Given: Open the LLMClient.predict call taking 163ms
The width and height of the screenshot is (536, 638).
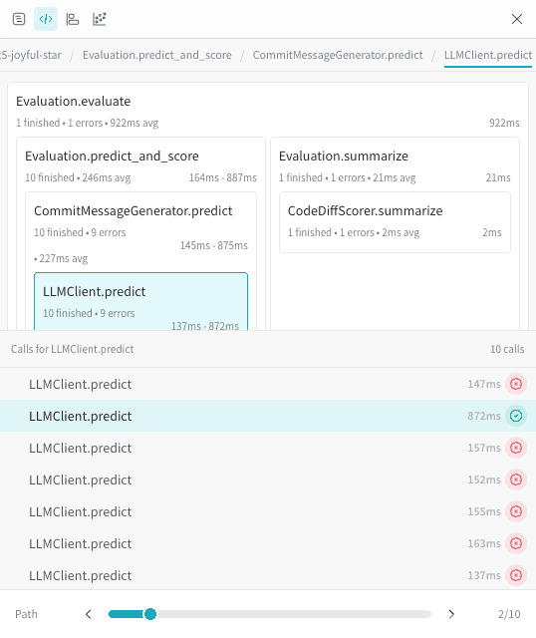Looking at the screenshot, I should [268, 543].
